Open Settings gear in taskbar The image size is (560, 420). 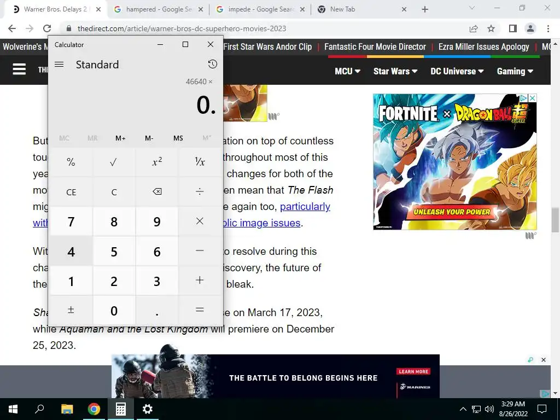coord(148,409)
